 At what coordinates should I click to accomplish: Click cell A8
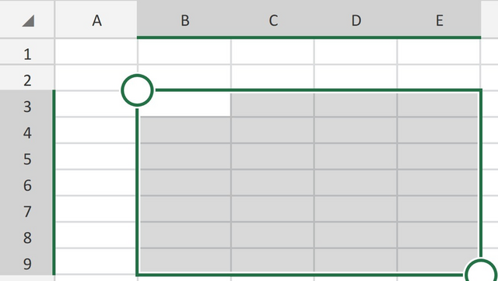[x=96, y=235]
